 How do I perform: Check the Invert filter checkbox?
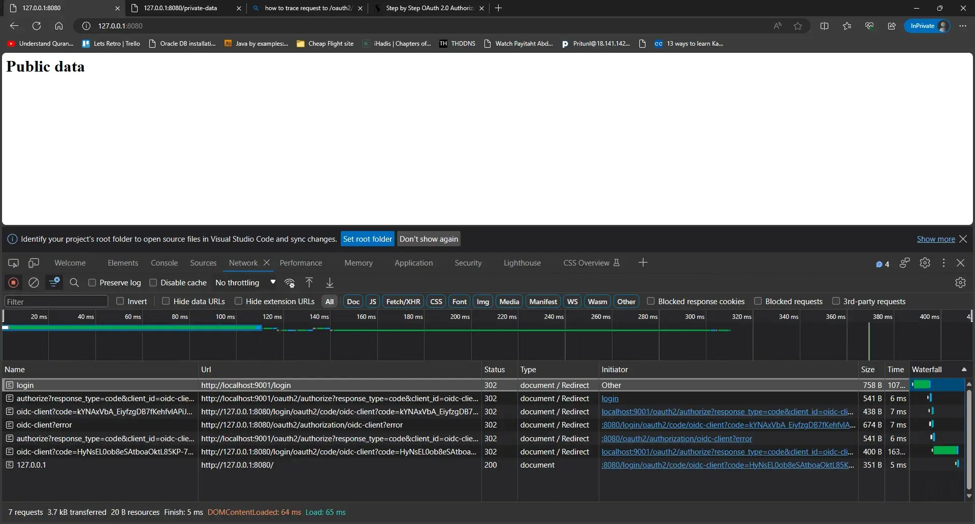click(120, 301)
